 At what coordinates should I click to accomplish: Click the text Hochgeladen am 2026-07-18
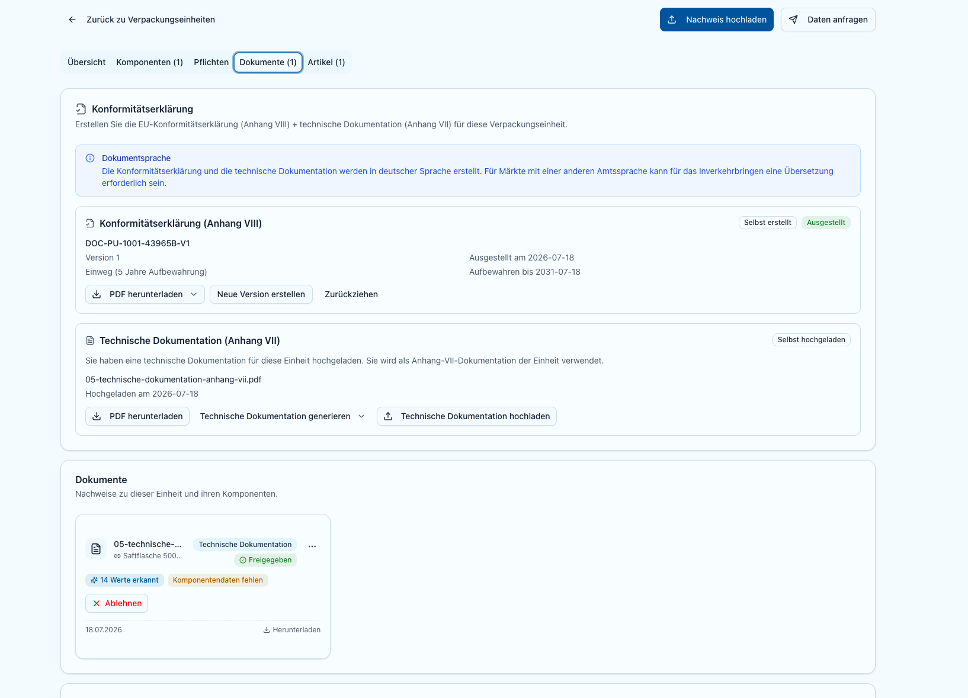pyautogui.click(x=142, y=394)
